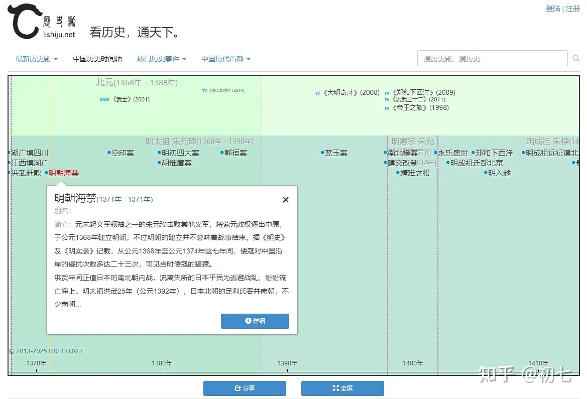587x399 pixels.
Task: Click the MOV icon beside 《武士》(2001)
Action: pos(104,99)
